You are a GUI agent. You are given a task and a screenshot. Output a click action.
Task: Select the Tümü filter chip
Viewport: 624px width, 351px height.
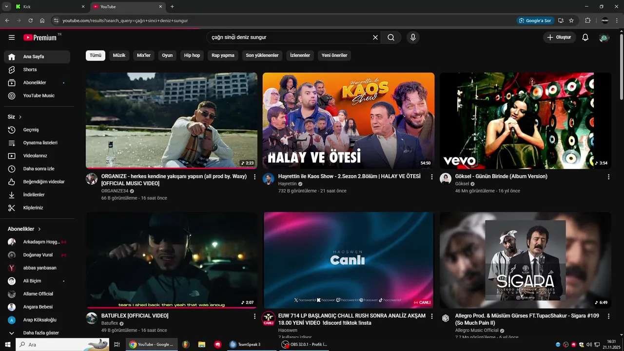click(x=96, y=56)
